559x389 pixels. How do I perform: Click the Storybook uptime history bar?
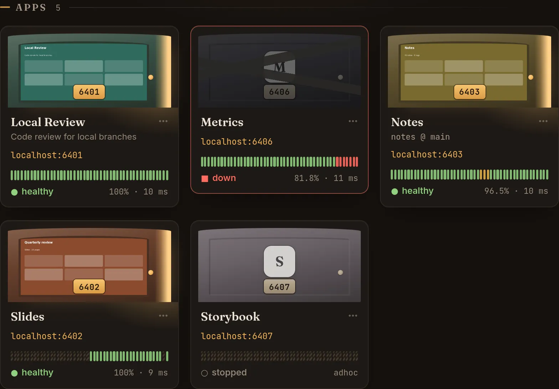(279, 356)
